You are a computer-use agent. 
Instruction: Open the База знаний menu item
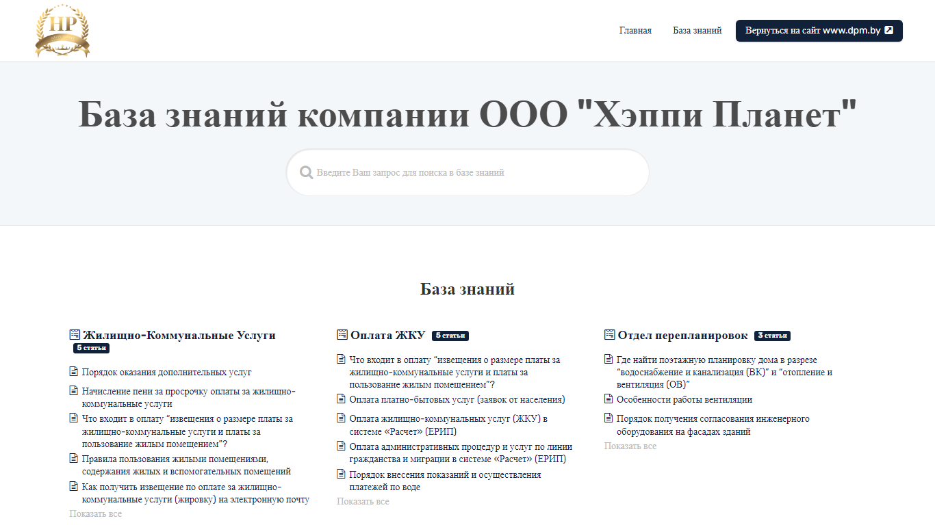pyautogui.click(x=697, y=31)
